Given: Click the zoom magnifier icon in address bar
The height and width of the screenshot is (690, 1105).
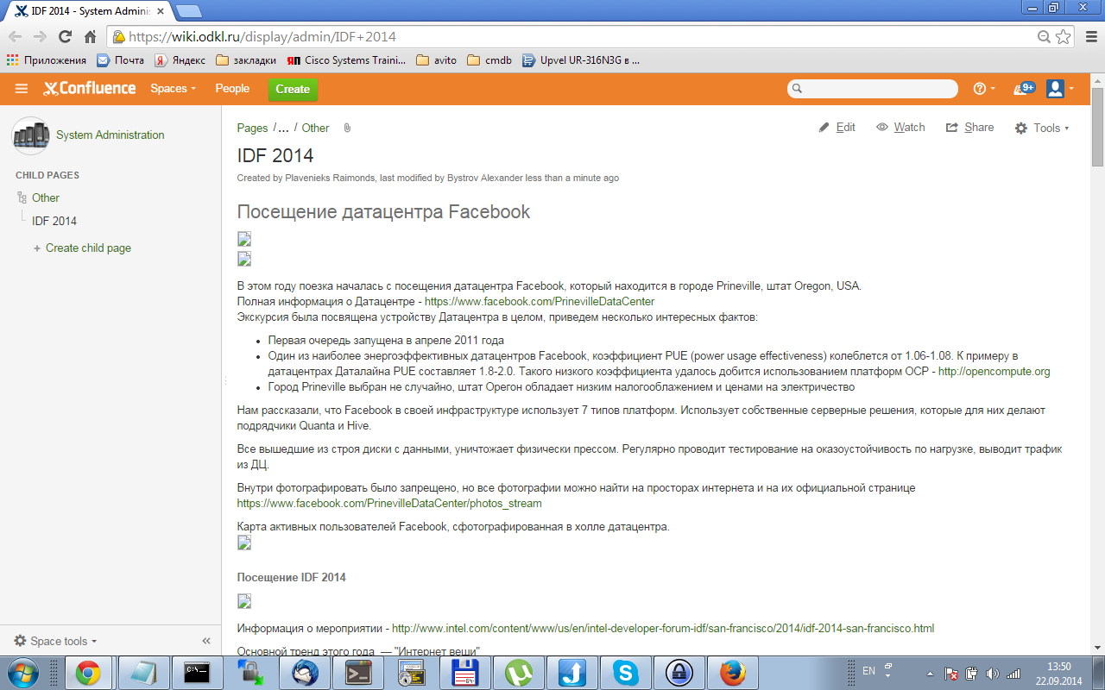Looking at the screenshot, I should pyautogui.click(x=1044, y=37).
